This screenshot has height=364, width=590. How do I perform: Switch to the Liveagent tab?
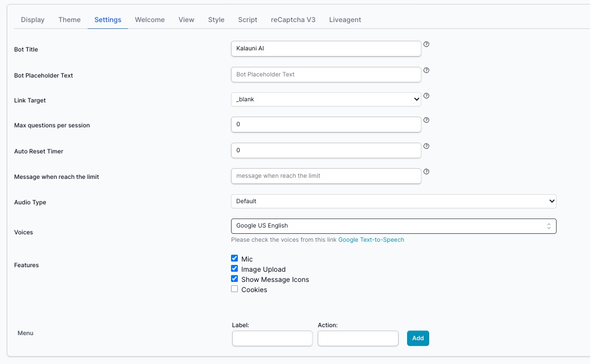click(344, 19)
